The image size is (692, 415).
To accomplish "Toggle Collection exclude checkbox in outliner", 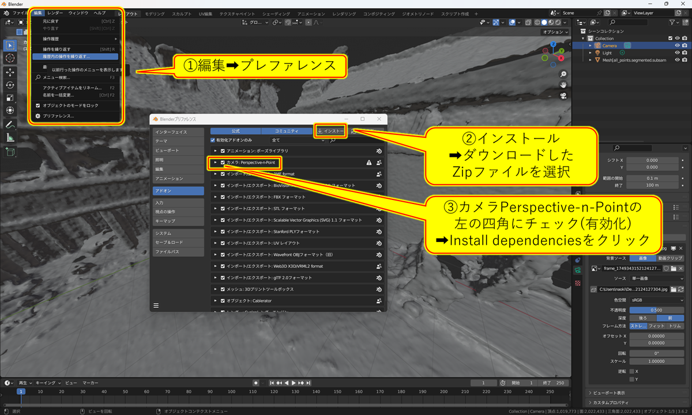I will click(x=670, y=38).
